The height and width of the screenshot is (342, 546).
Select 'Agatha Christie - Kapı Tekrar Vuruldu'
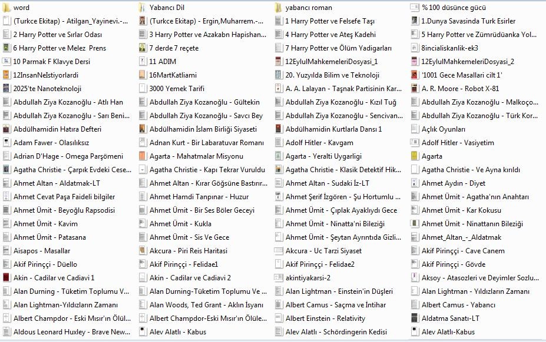[x=207, y=170]
